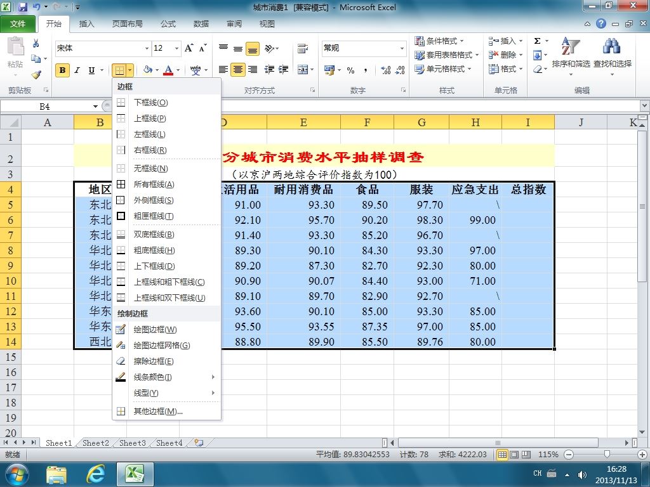This screenshot has width=650, height=487.
Task: Toggle Center horizontal text alignment
Action: tap(238, 70)
